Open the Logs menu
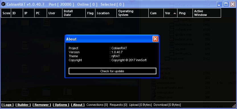Screen dimensions: 237x109 tap(8, 105)
